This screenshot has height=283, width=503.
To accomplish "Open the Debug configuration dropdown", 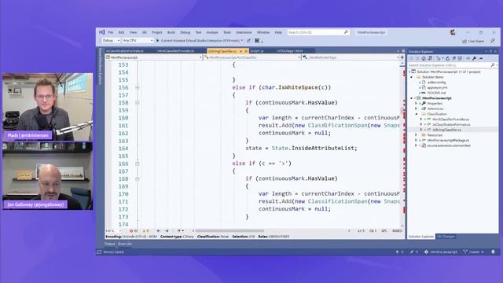I will pos(111,41).
